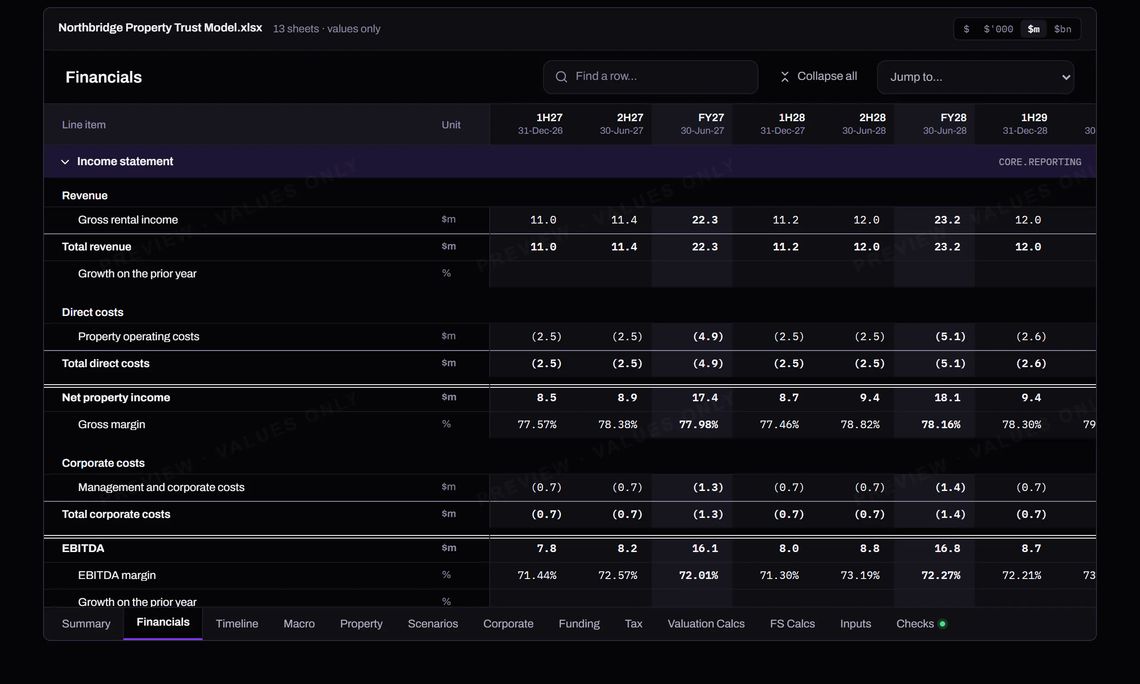
Task: Click the Northbridge Property Trust Model.xlsx title
Action: click(x=160, y=28)
